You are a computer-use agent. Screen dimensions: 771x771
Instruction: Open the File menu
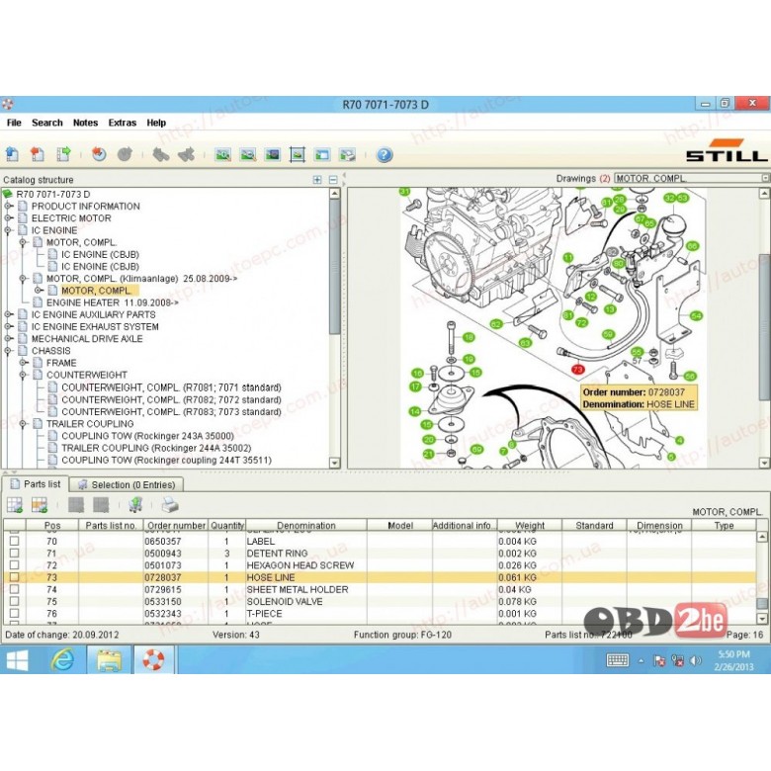click(14, 123)
